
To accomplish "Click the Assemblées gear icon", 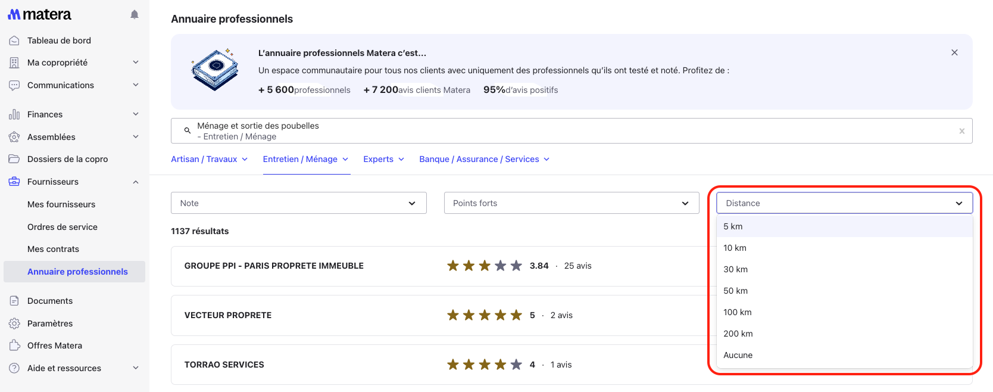I will (x=14, y=137).
